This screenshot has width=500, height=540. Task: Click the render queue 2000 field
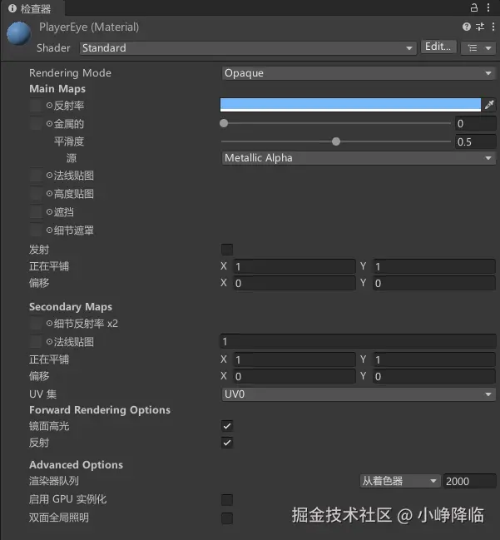click(469, 481)
